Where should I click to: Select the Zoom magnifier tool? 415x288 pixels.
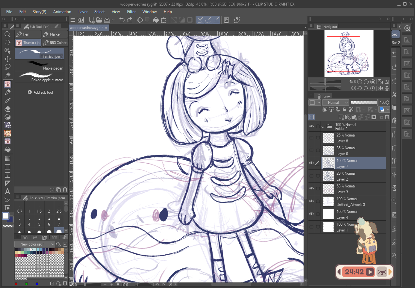click(7, 34)
